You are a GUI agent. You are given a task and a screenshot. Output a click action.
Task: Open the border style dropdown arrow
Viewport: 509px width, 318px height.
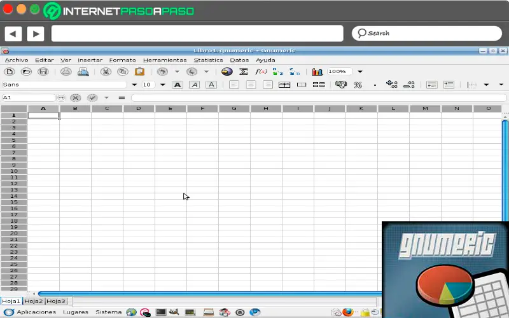tap(486, 85)
